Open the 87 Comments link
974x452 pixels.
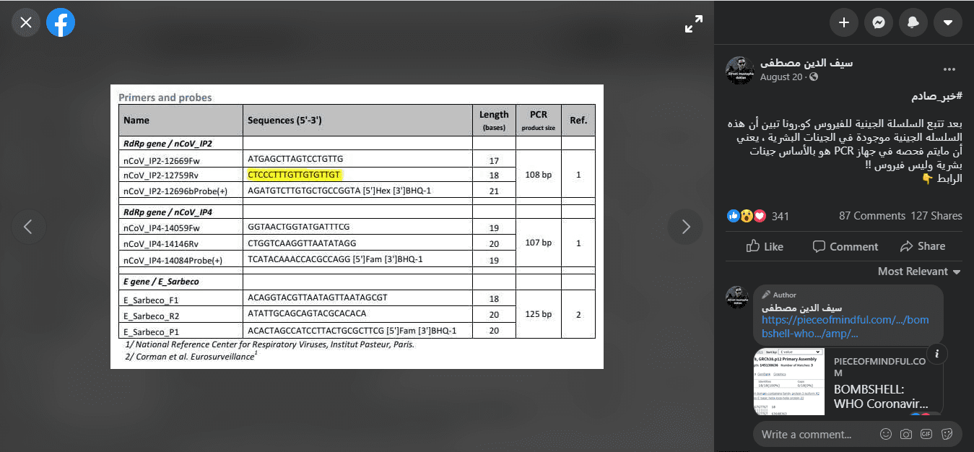(x=871, y=216)
